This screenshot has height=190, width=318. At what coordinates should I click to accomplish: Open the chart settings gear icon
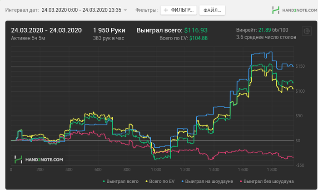coord(307,31)
